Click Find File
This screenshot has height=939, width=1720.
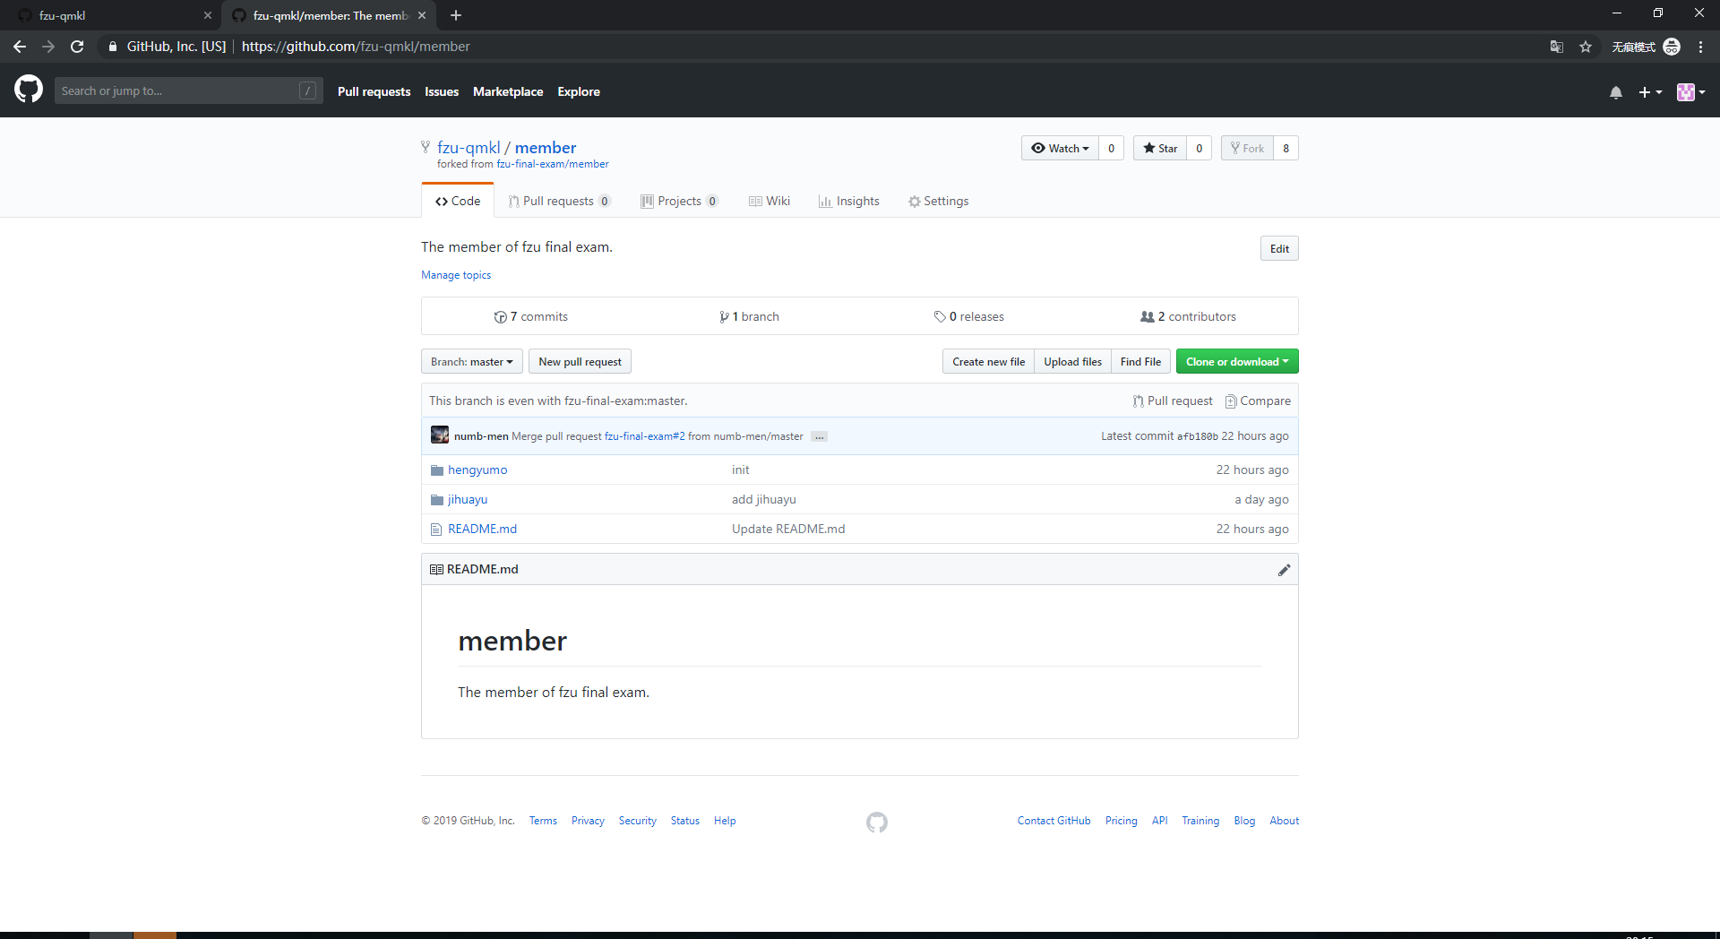1140,361
